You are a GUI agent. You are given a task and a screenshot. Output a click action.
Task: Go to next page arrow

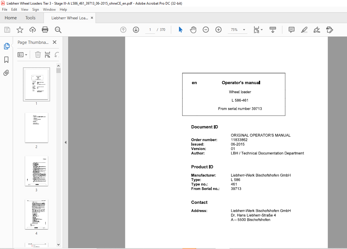coord(136,30)
